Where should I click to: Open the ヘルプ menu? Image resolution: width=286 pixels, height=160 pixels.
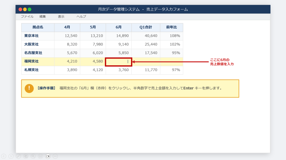tap(81, 17)
